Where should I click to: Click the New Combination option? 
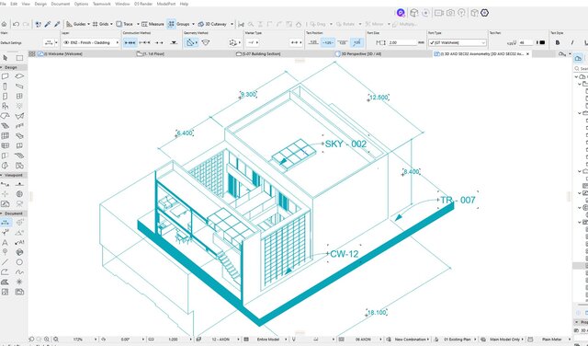click(410, 340)
